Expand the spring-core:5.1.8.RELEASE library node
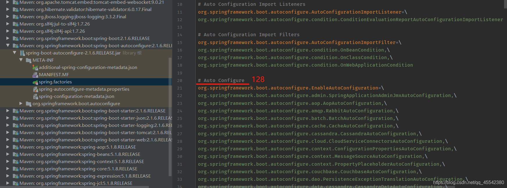The image size is (507, 188). click(x=8, y=169)
